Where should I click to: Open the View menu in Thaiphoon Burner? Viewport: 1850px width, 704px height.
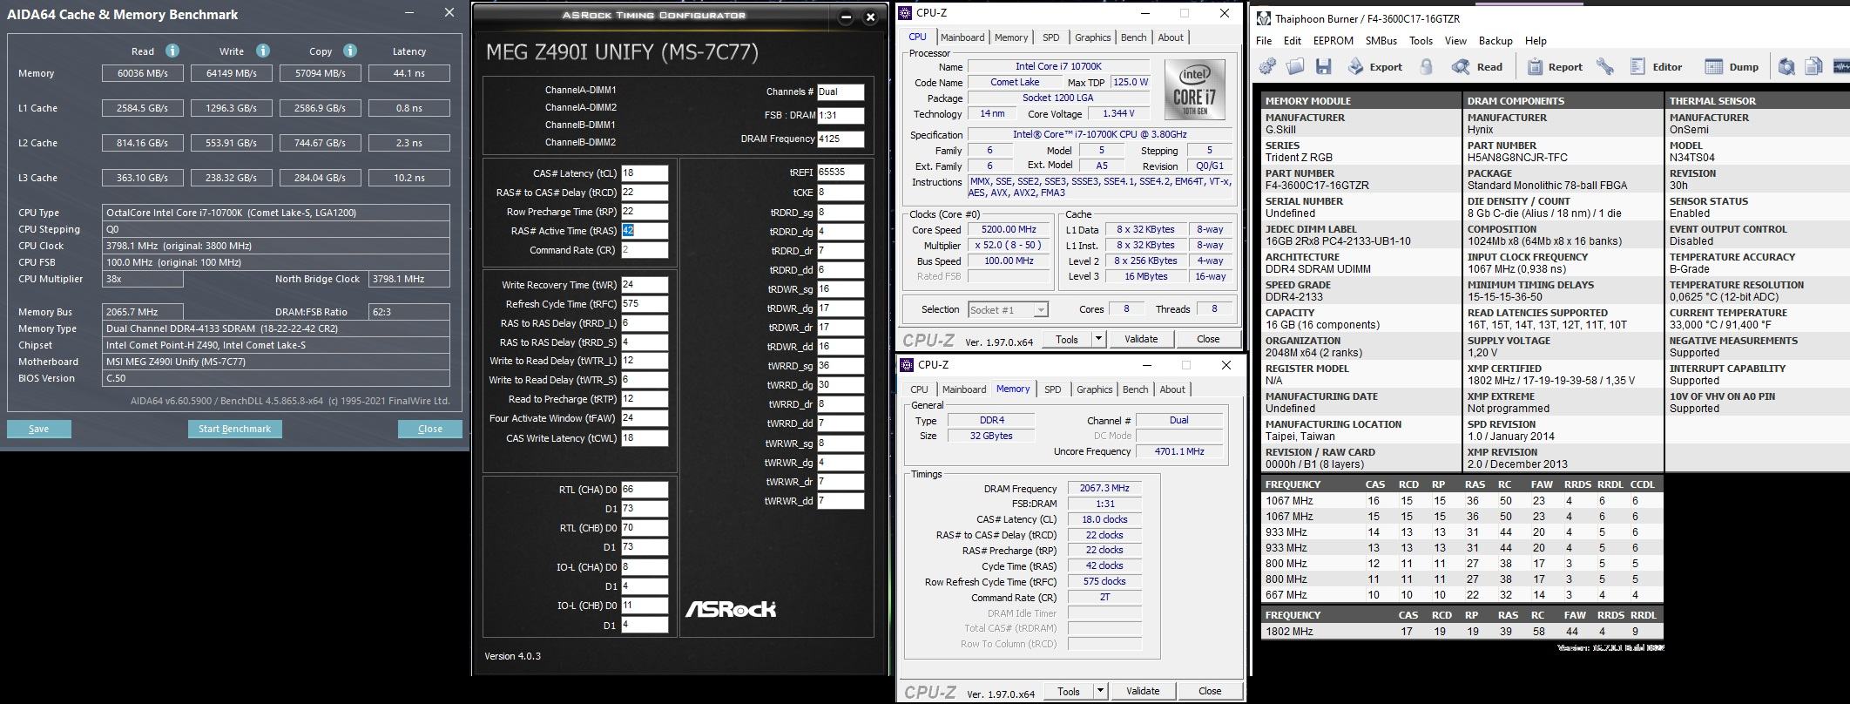point(1455,41)
